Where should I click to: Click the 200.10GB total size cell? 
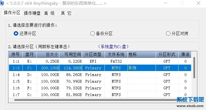click(48, 68)
